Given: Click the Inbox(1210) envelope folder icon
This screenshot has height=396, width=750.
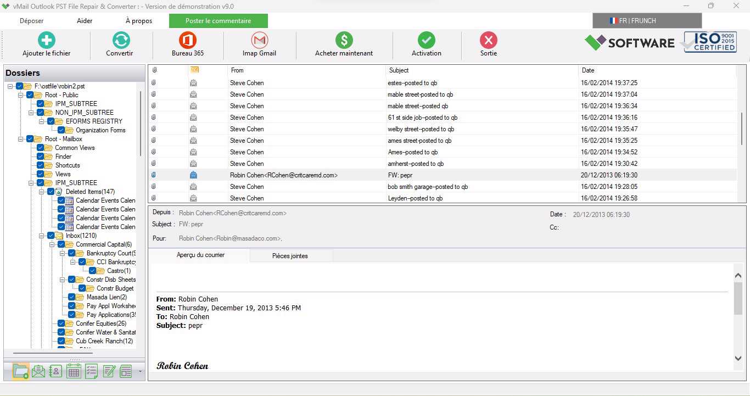Looking at the screenshot, I should [x=59, y=236].
